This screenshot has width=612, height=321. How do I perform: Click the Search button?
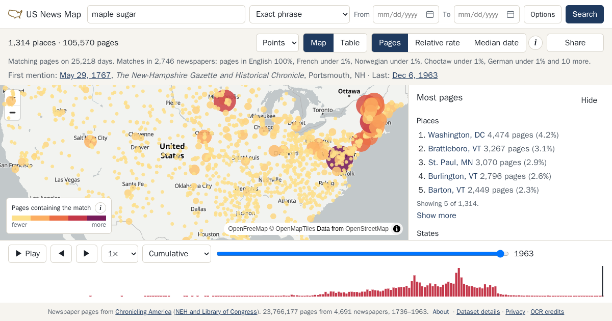[584, 14]
